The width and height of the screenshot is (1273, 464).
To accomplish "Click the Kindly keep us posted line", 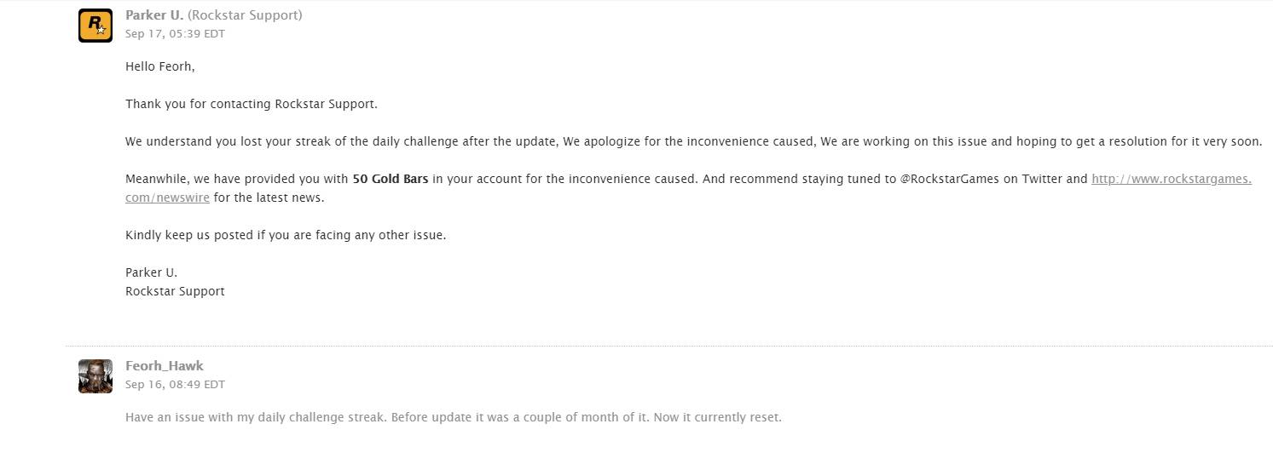I will point(286,235).
